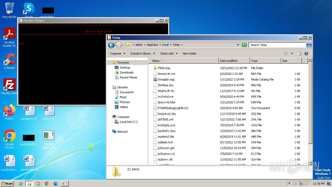Open Google Chrome desktop icon
Image resolution: width=332 pixels, height=187 pixels.
[x=9, y=139]
